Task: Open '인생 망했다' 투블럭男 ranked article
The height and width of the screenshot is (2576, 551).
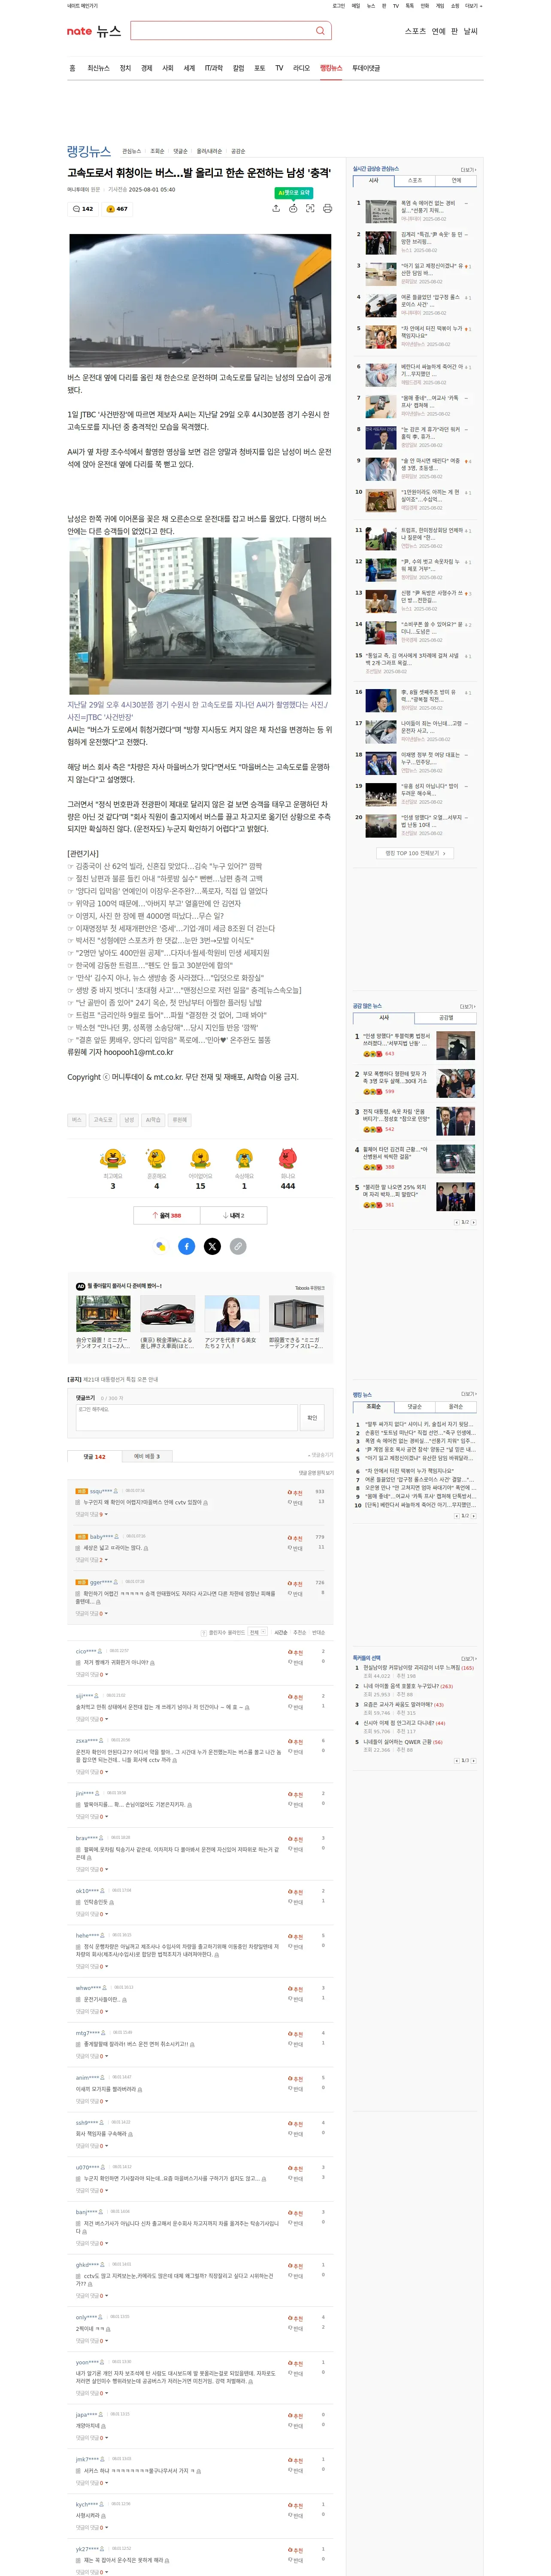Action: point(397,1040)
